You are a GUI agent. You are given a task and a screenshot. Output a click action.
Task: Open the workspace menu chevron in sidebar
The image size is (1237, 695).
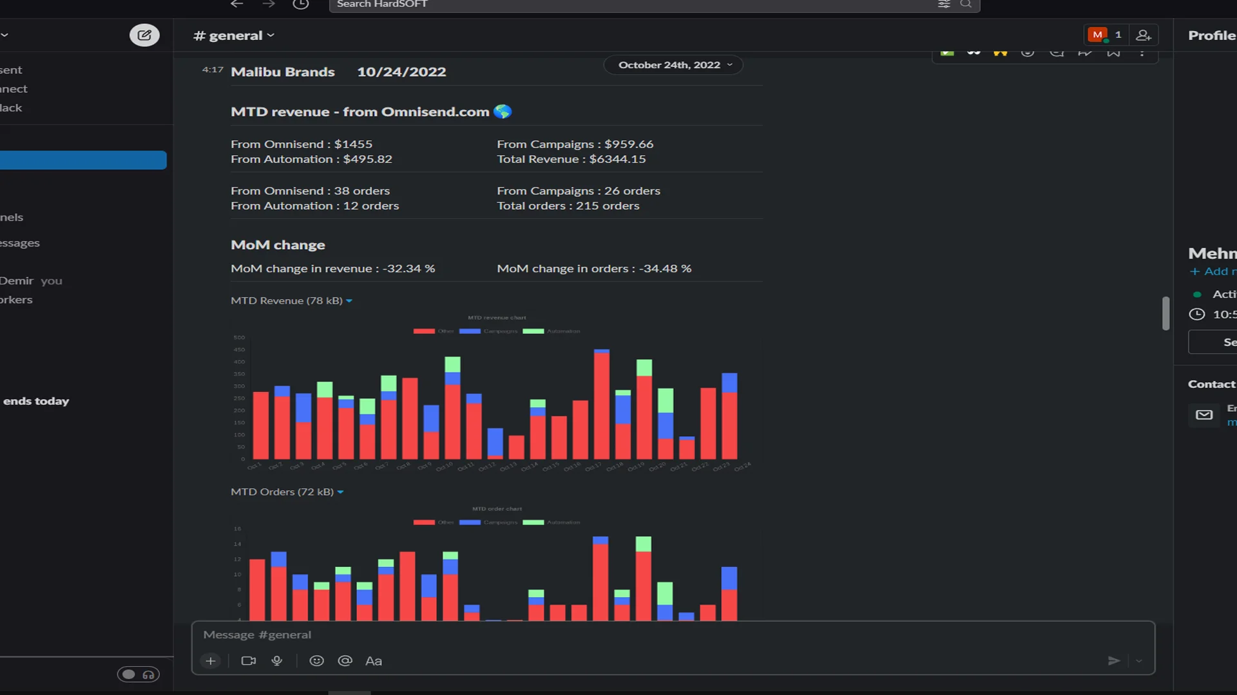[x=5, y=35]
